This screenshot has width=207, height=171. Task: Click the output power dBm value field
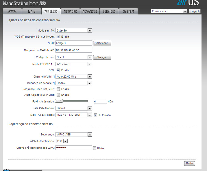pos(100,101)
